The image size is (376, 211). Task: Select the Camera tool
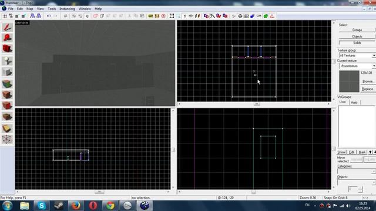click(x=8, y=49)
